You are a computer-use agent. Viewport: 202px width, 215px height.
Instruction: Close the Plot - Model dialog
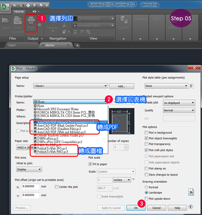(194, 68)
